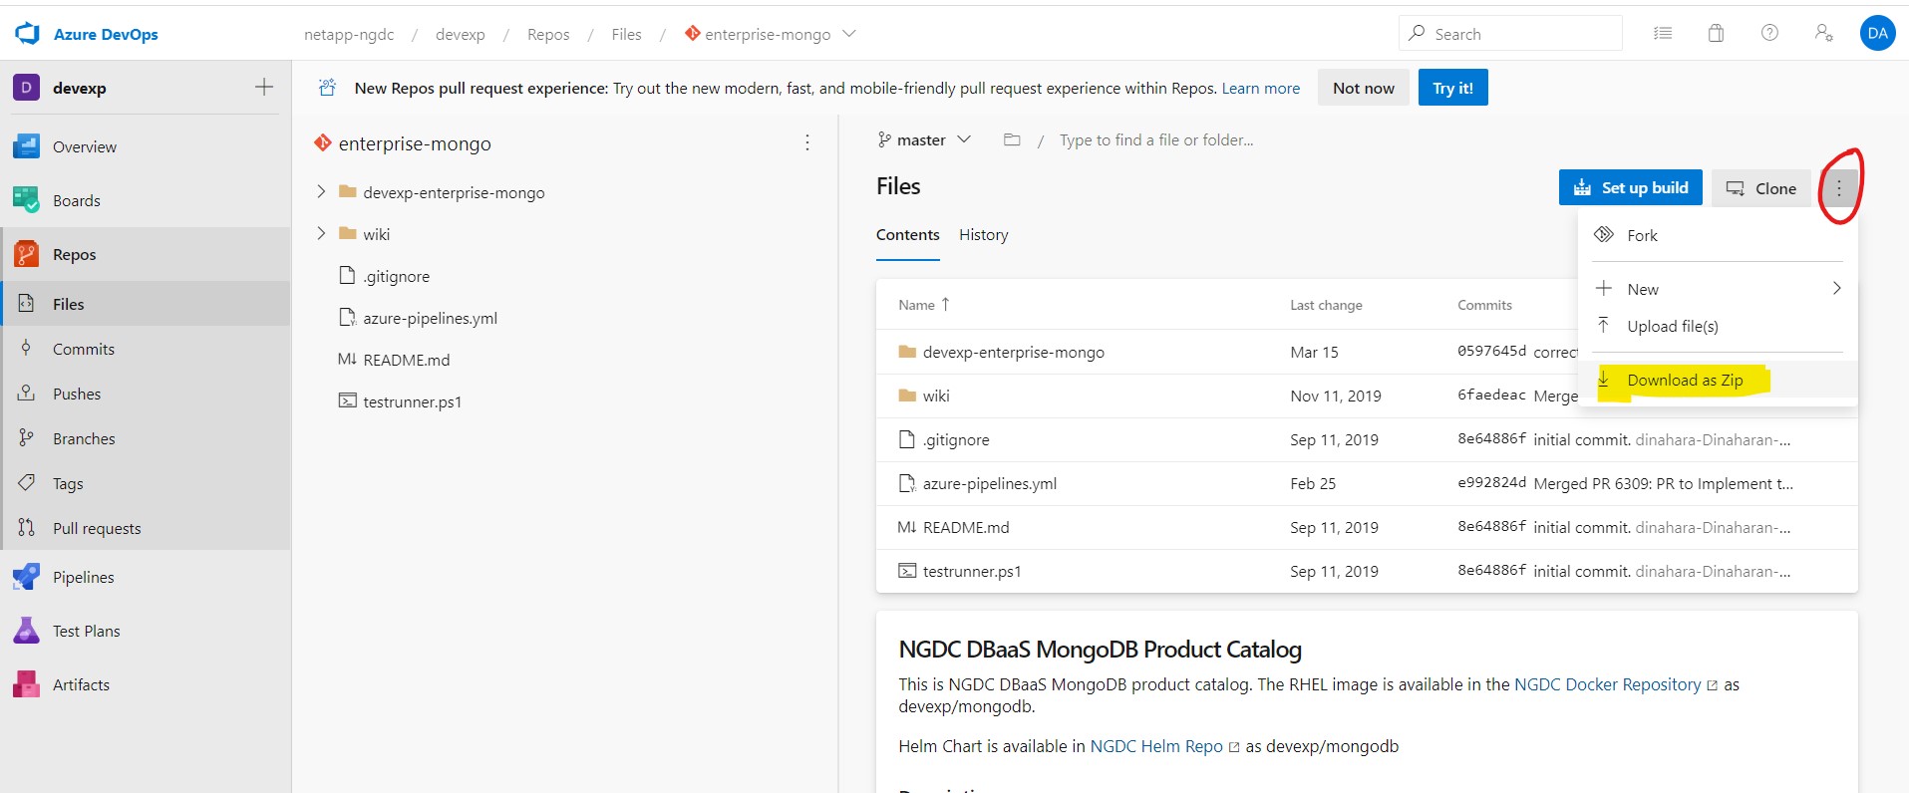The height and width of the screenshot is (793, 1909).
Task: Open Test Plans from the sidebar
Action: [86, 631]
